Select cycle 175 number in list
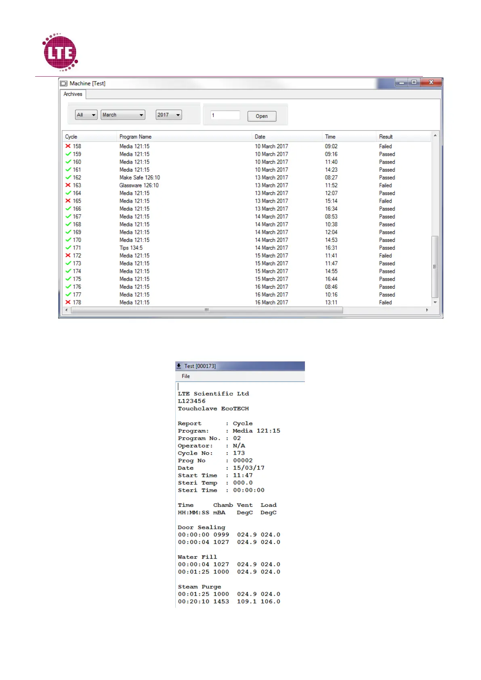The image size is (481, 680). pos(77,279)
